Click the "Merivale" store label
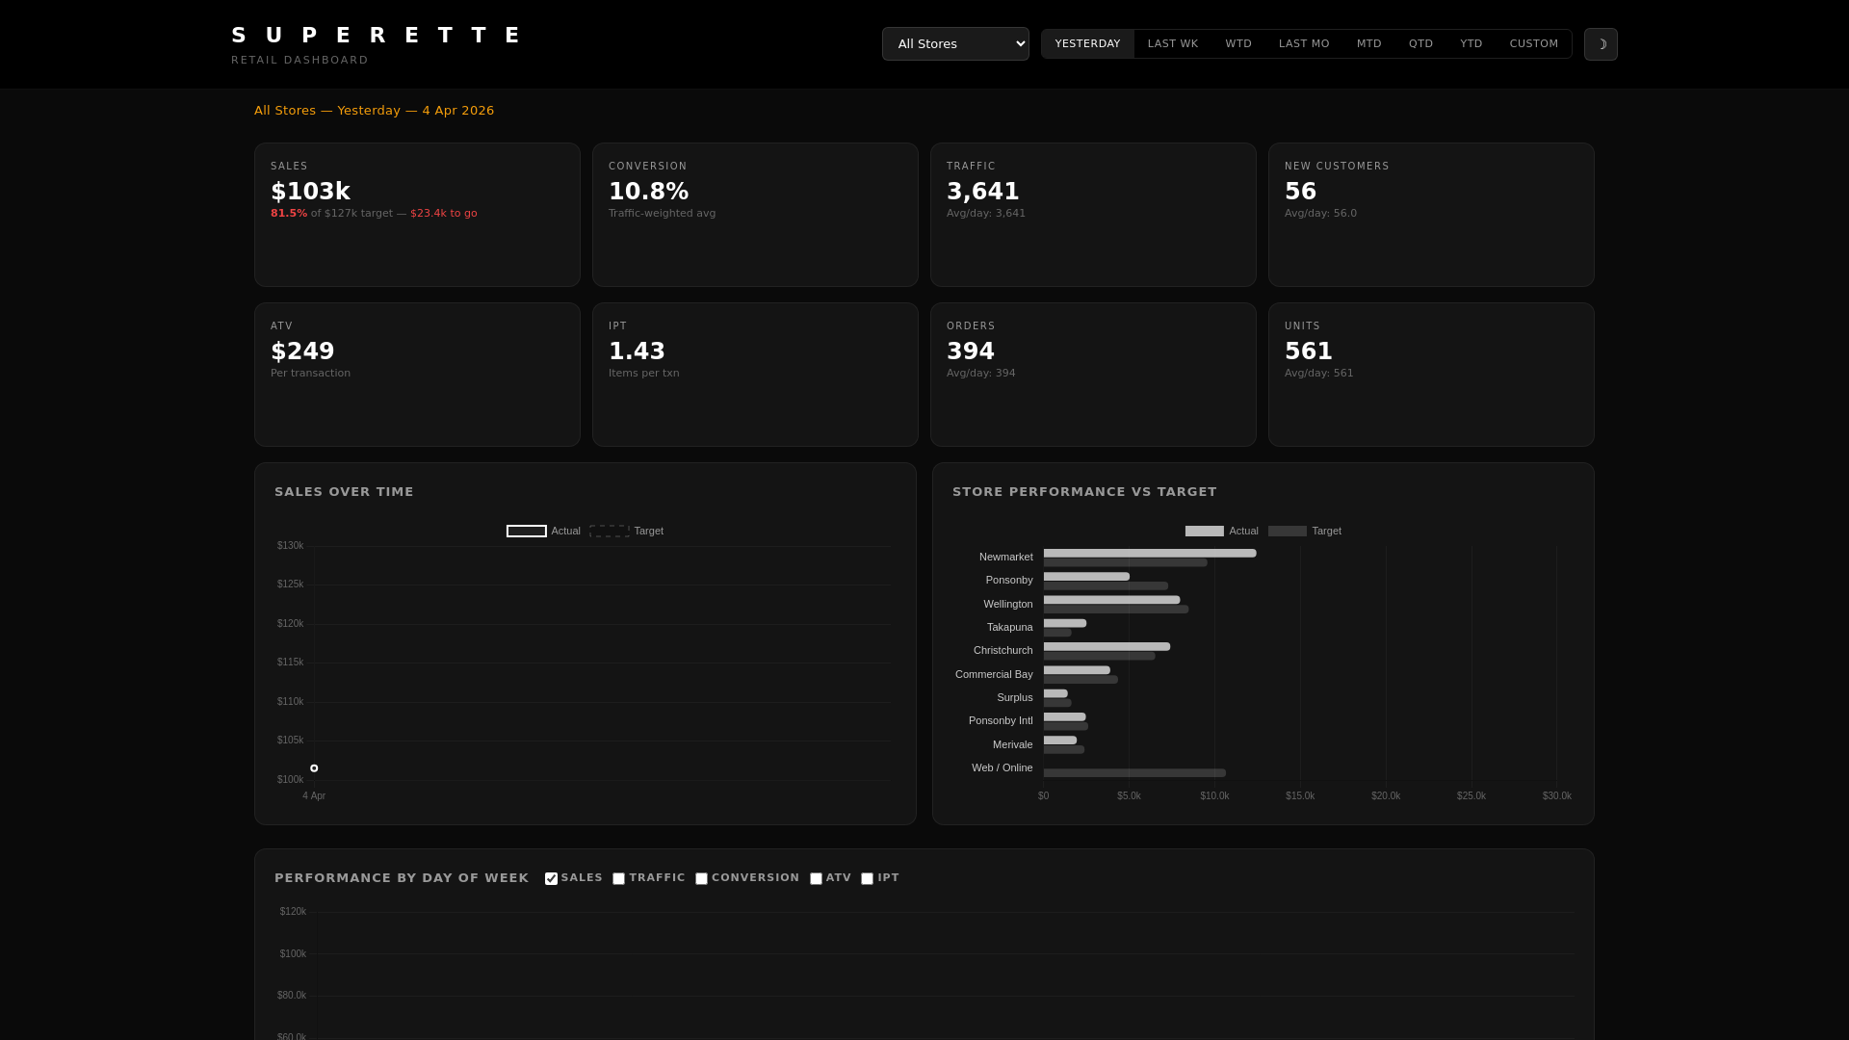 click(1012, 745)
